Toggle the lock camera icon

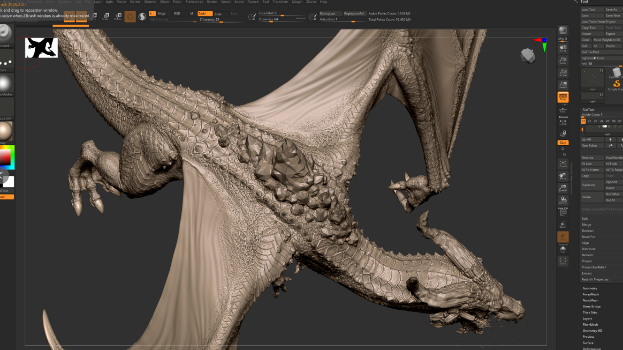(x=563, y=134)
